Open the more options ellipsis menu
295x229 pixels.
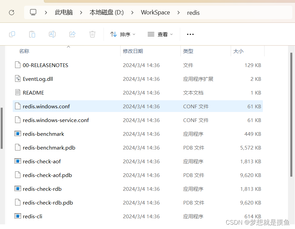click(190, 34)
